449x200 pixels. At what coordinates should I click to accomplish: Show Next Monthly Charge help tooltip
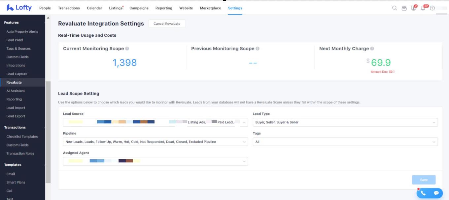pyautogui.click(x=372, y=49)
